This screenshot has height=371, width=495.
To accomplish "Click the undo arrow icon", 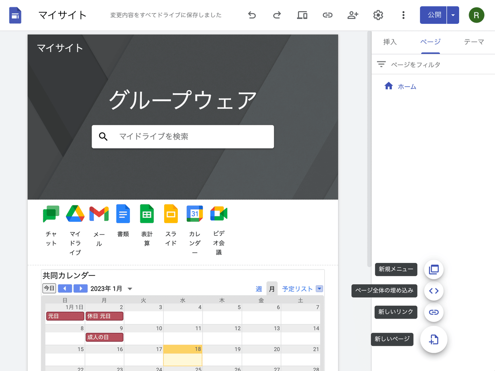I will pyautogui.click(x=252, y=15).
